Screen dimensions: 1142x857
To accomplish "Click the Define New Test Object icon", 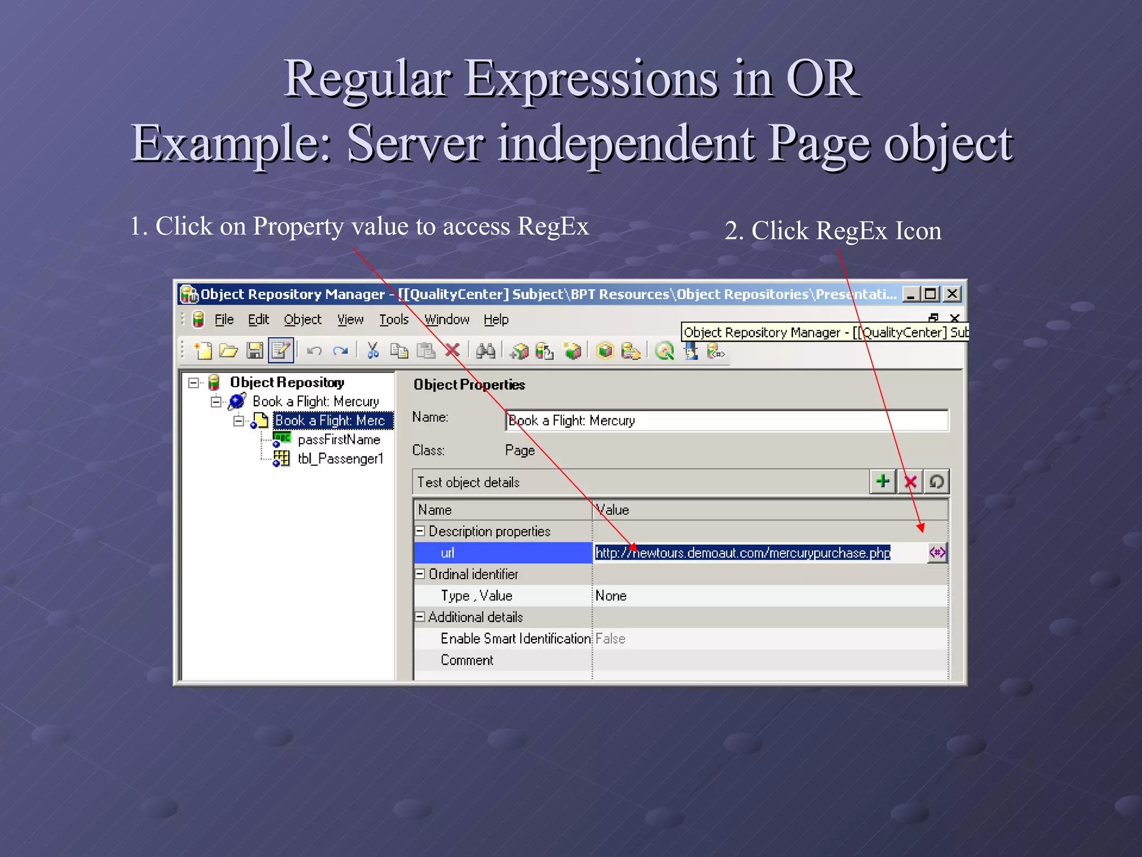I will [572, 351].
